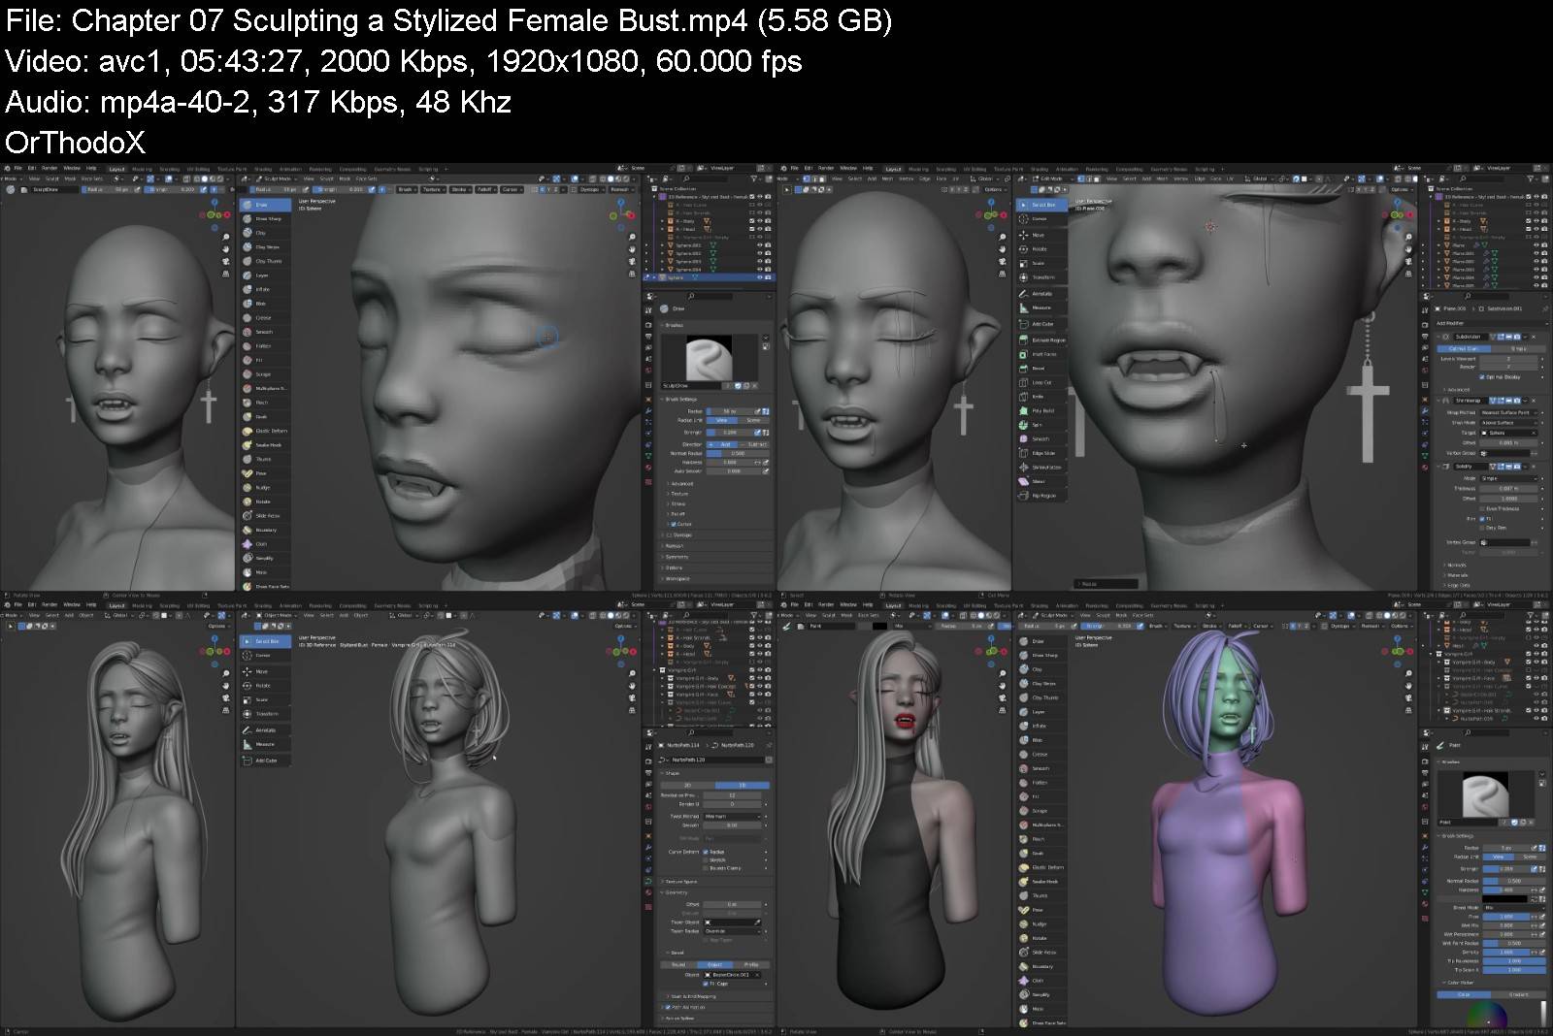Image resolution: width=1553 pixels, height=1036 pixels.
Task: Click the Strength slider in top-left brush settings
Action: [x=730, y=433]
